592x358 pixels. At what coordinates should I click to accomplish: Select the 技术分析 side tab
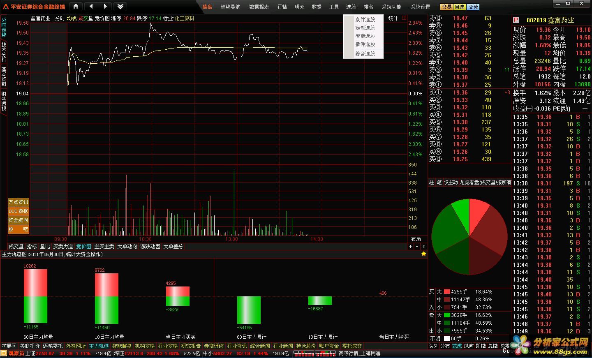4,52
